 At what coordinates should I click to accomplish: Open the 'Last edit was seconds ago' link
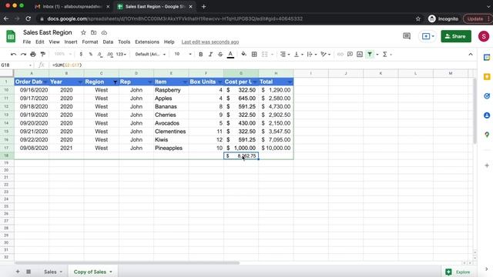(x=210, y=42)
